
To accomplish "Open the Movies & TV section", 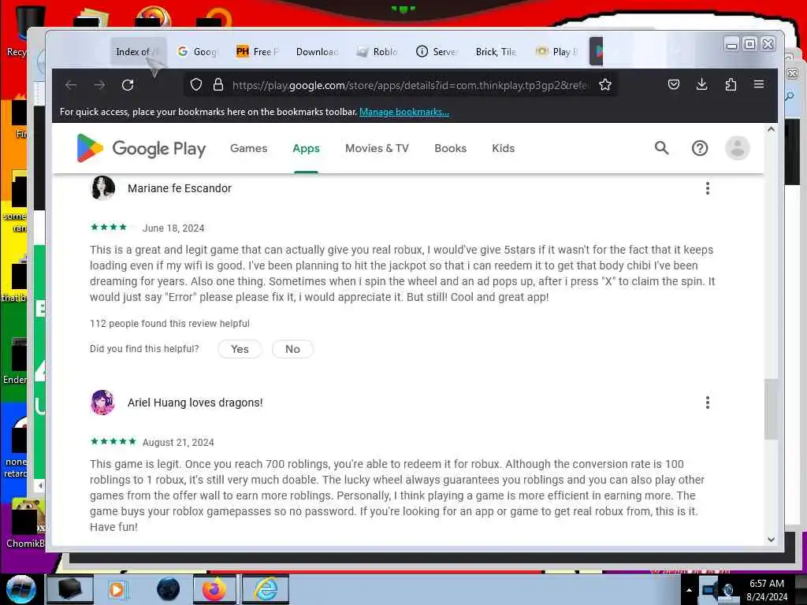I will (x=377, y=148).
